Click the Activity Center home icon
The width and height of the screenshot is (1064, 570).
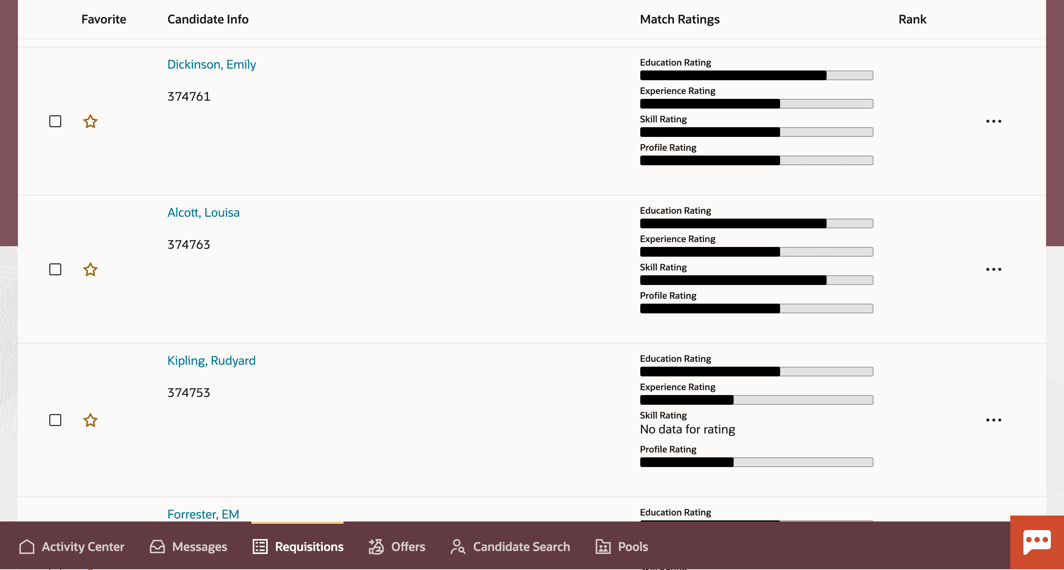pyautogui.click(x=27, y=546)
